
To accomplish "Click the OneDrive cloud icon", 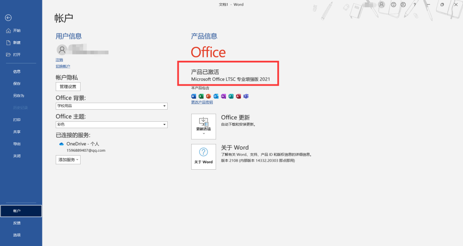I will [61, 144].
